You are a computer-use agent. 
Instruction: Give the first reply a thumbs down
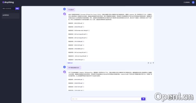tap(153, 63)
